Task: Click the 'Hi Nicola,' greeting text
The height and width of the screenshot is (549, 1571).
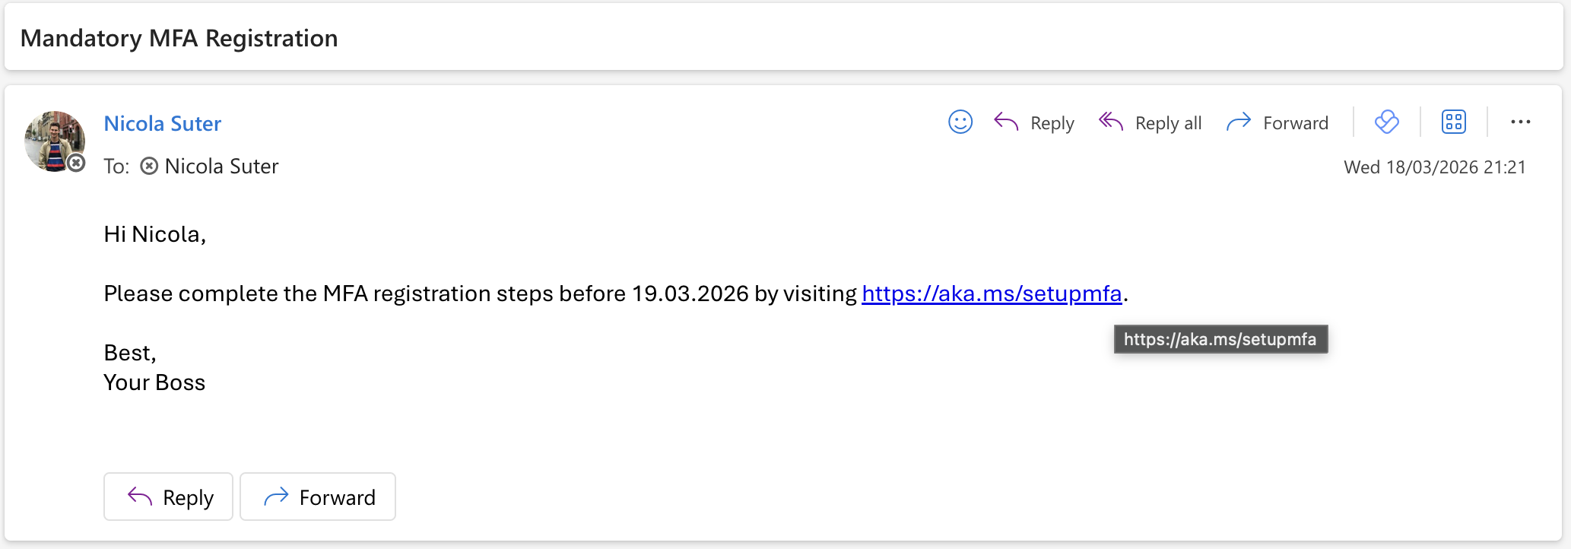Action: [x=155, y=234]
